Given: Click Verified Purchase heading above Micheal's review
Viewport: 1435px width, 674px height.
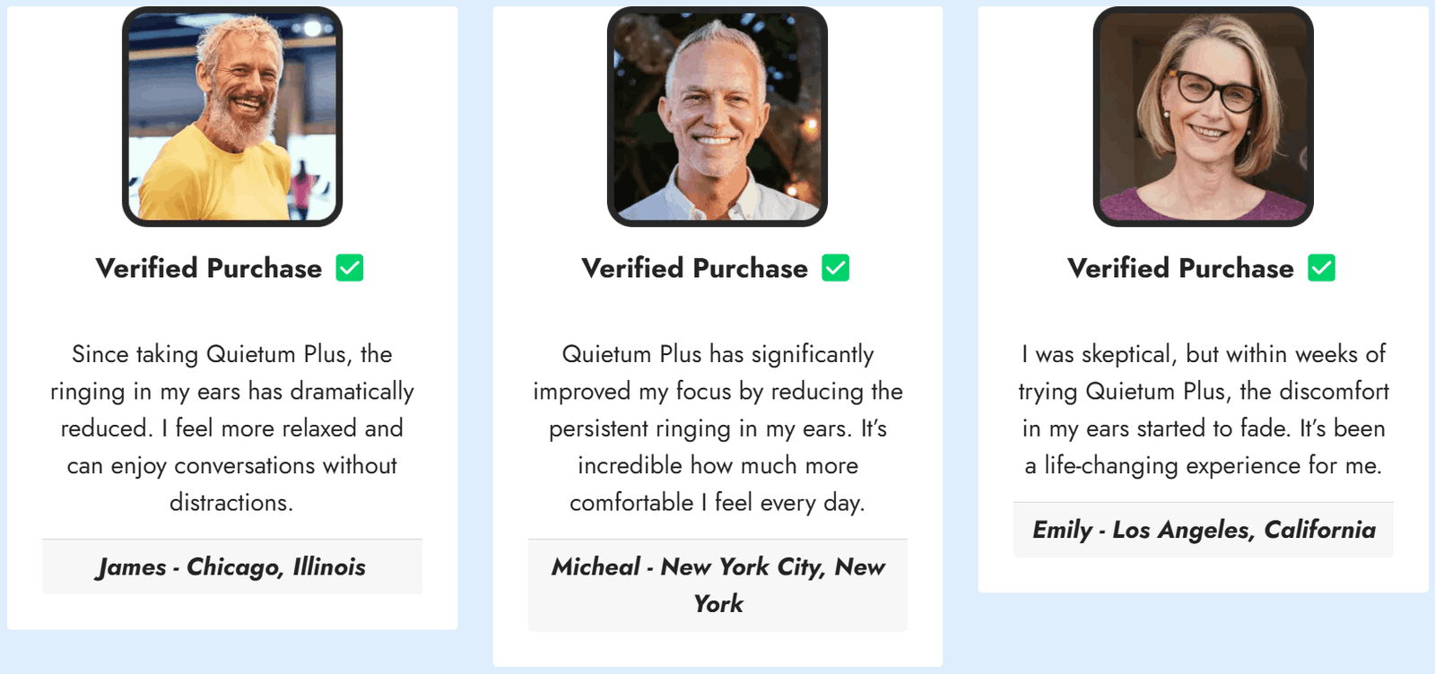Looking at the screenshot, I should (695, 268).
